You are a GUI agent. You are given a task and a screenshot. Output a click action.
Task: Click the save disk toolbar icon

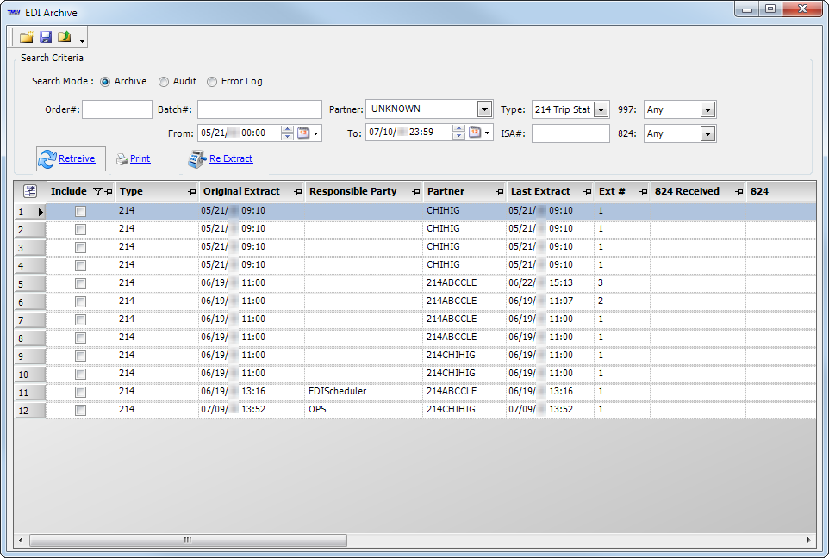tap(46, 37)
